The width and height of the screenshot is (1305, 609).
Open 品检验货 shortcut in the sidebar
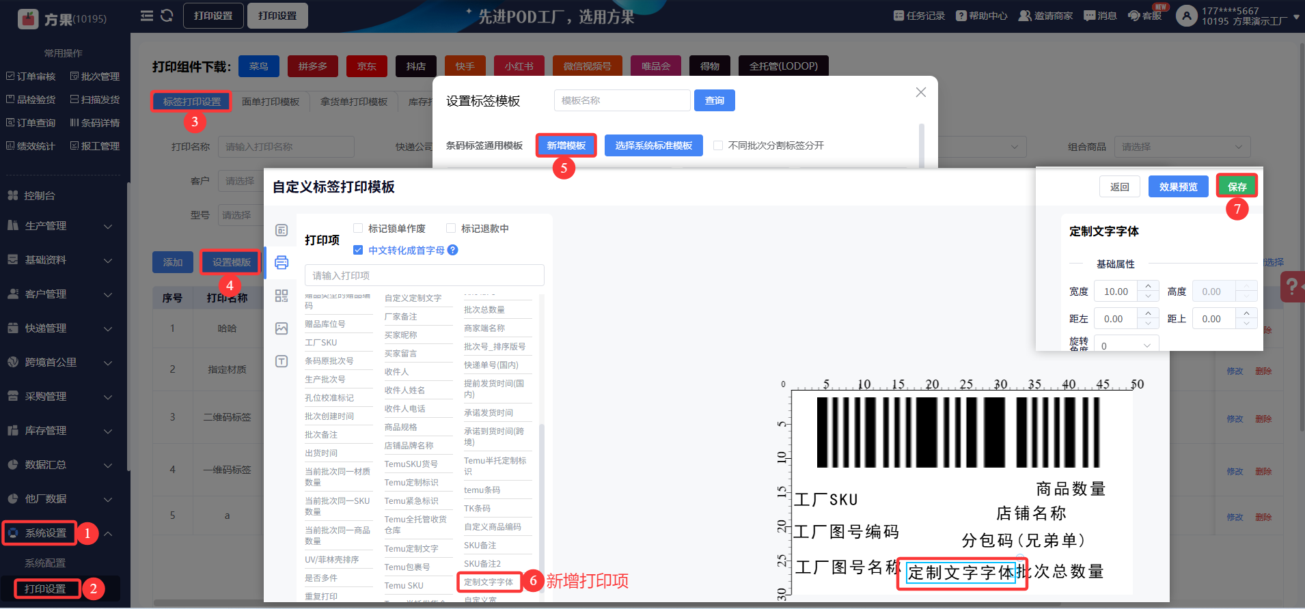coord(31,100)
